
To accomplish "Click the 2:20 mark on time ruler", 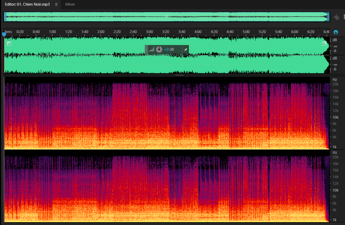I will pyautogui.click(x=117, y=32).
